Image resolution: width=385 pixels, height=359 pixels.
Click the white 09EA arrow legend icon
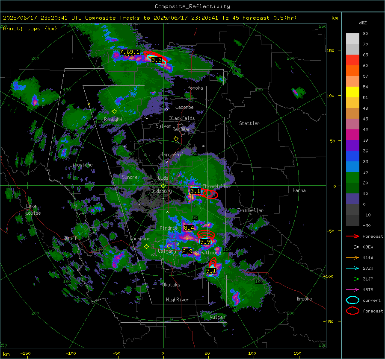coord(352,247)
